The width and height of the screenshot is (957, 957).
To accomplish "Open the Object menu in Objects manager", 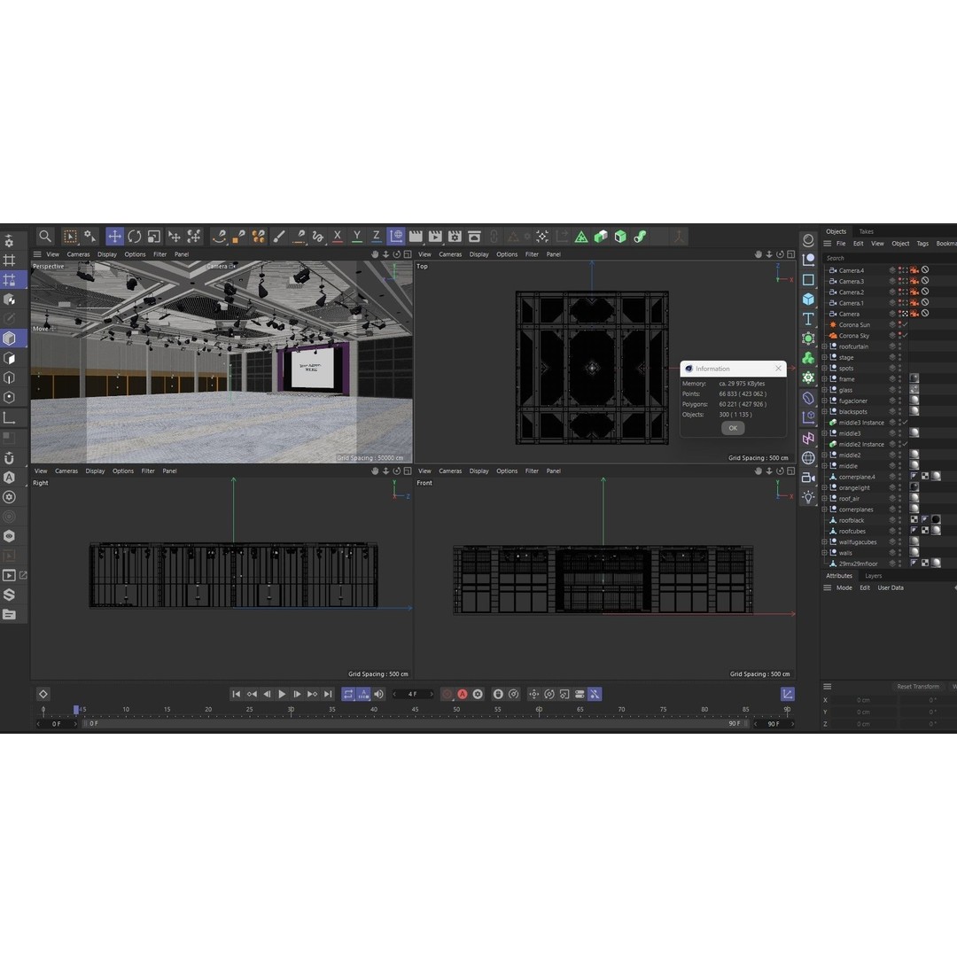I will [x=900, y=244].
